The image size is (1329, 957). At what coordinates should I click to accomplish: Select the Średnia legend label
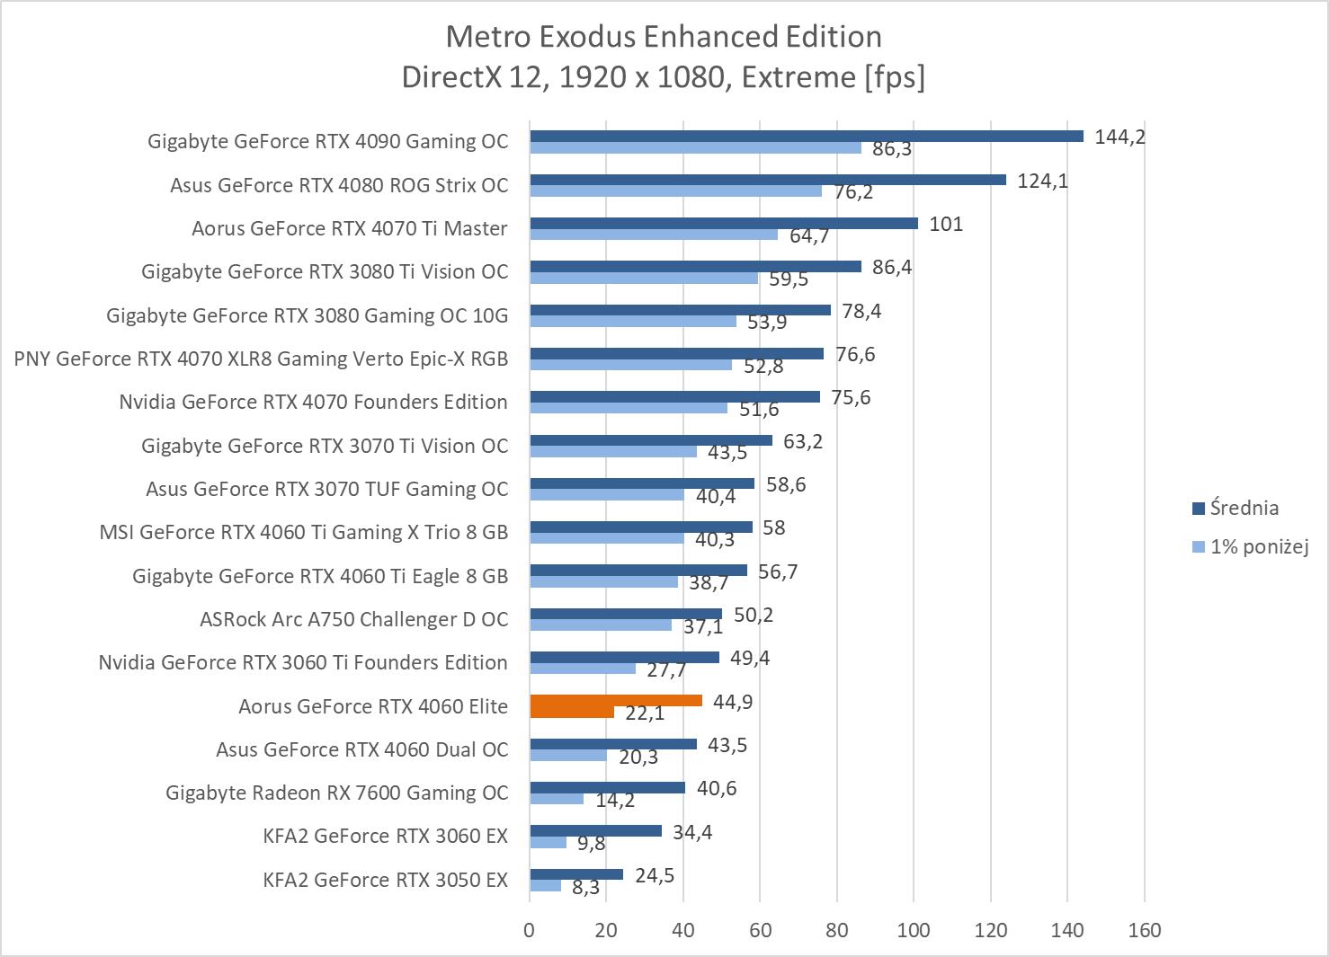(x=1244, y=508)
